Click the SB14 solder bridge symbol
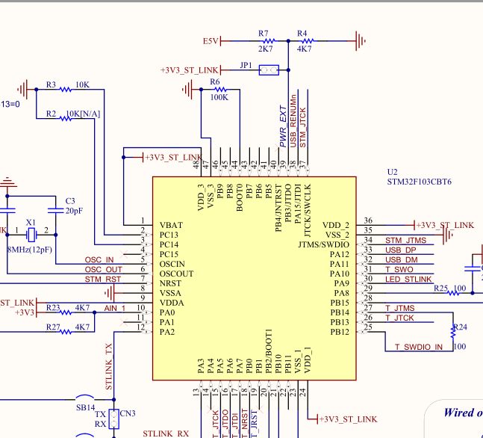The width and height of the screenshot is (483, 438). tap(84, 398)
